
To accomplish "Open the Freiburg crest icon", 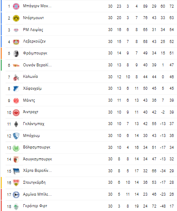I will pyautogui.click(x=16, y=54).
